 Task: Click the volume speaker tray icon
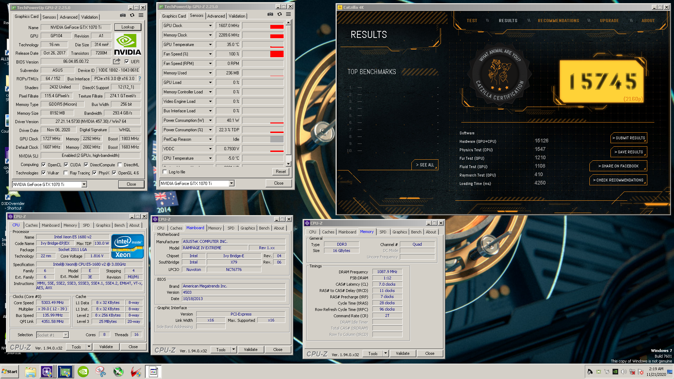click(624, 372)
